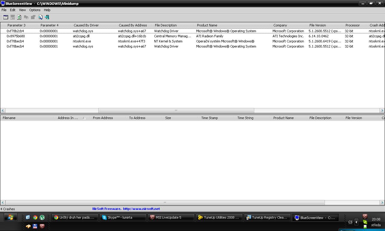This screenshot has width=385, height=231.
Task: Sort by Parameter 4 column
Action: coord(55,25)
